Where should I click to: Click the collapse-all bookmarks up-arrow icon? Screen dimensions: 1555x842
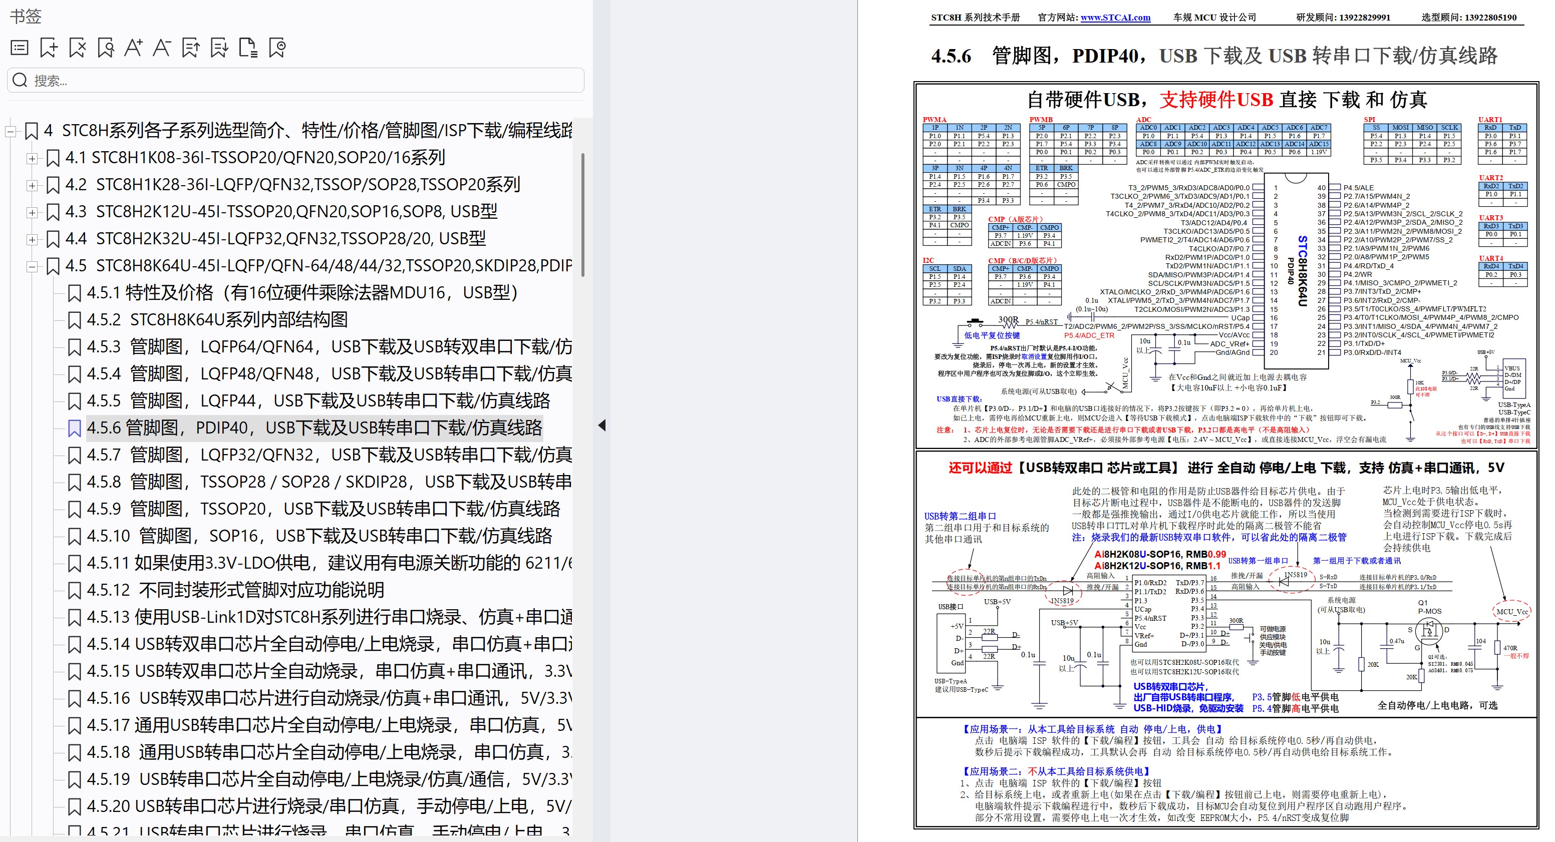(191, 48)
